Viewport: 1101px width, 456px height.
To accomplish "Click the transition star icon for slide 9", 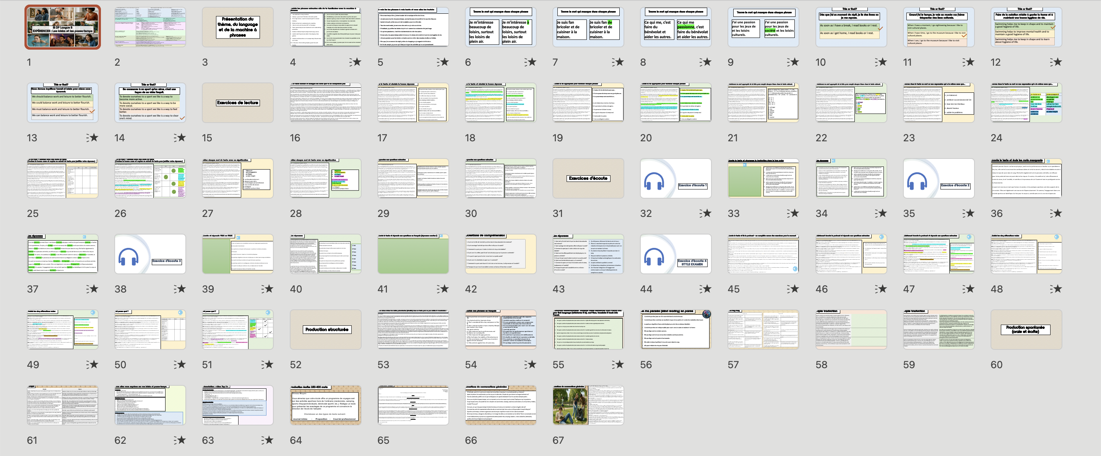I will pos(793,62).
